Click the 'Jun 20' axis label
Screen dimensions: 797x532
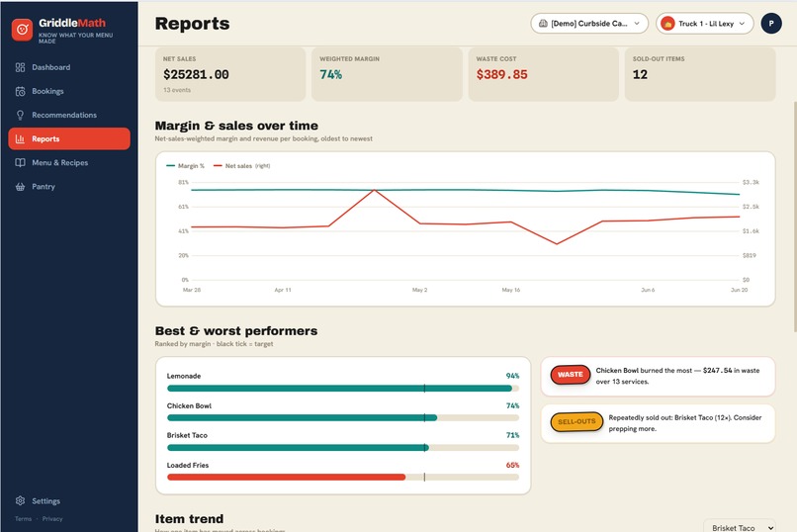[739, 290]
